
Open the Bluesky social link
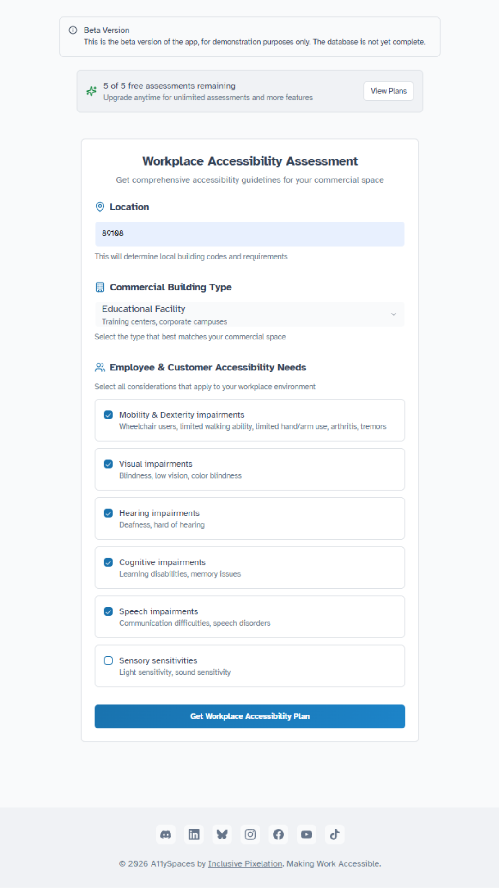point(222,834)
